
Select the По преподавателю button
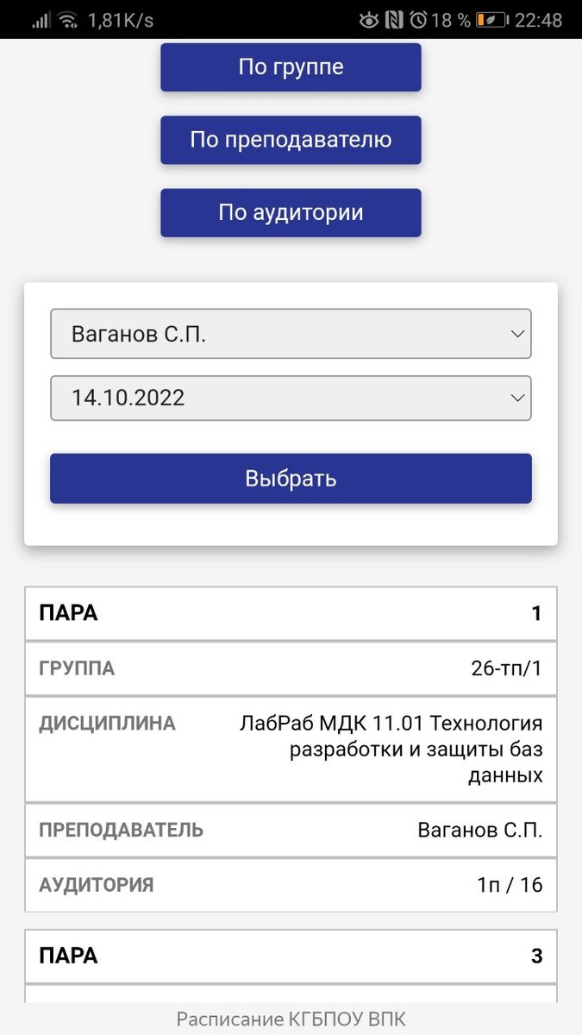[x=291, y=139]
